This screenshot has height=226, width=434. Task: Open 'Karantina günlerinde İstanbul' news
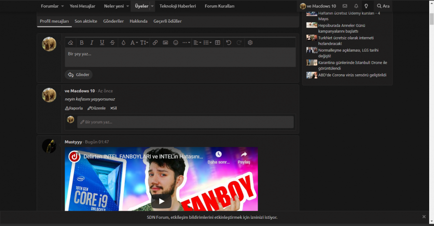[353, 66]
